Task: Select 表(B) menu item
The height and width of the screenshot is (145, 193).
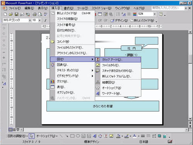Action: [x=72, y=87]
